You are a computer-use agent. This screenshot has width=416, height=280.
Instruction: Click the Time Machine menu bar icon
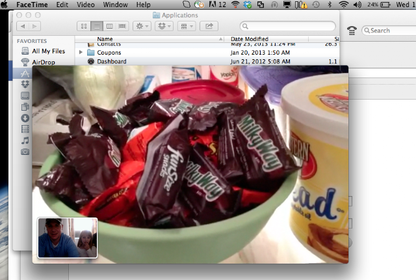[316, 5]
